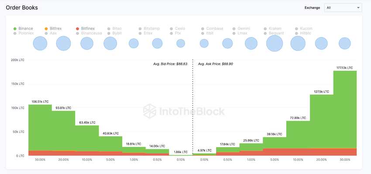Enable the Coinbase legend entry
This screenshot has width=371, height=174.
click(214, 29)
